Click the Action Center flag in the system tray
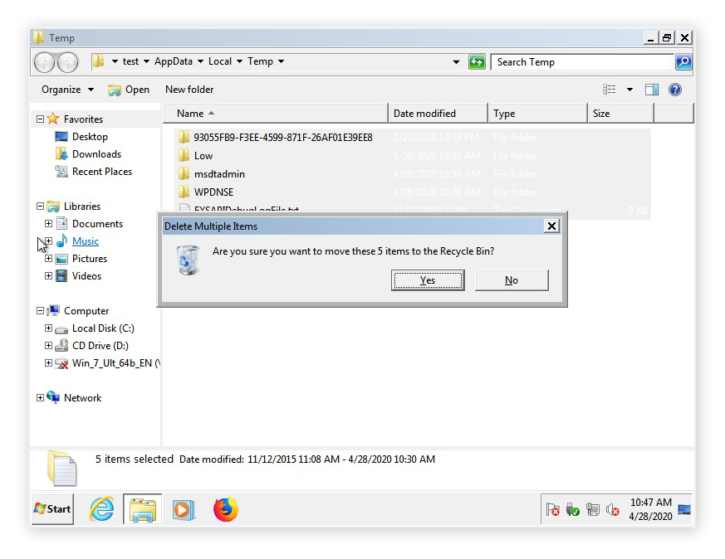This screenshot has height=559, width=725. (x=552, y=509)
